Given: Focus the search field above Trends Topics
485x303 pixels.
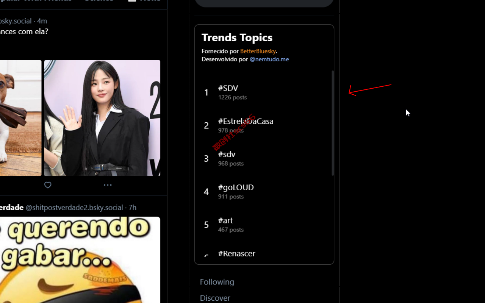Looking at the screenshot, I should [x=264, y=3].
